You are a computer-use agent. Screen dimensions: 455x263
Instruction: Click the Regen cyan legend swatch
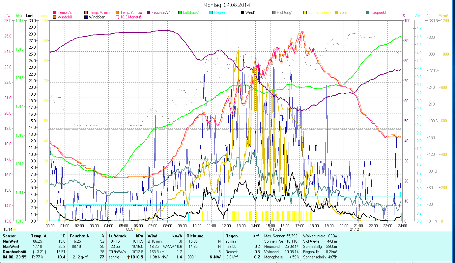(x=211, y=12)
